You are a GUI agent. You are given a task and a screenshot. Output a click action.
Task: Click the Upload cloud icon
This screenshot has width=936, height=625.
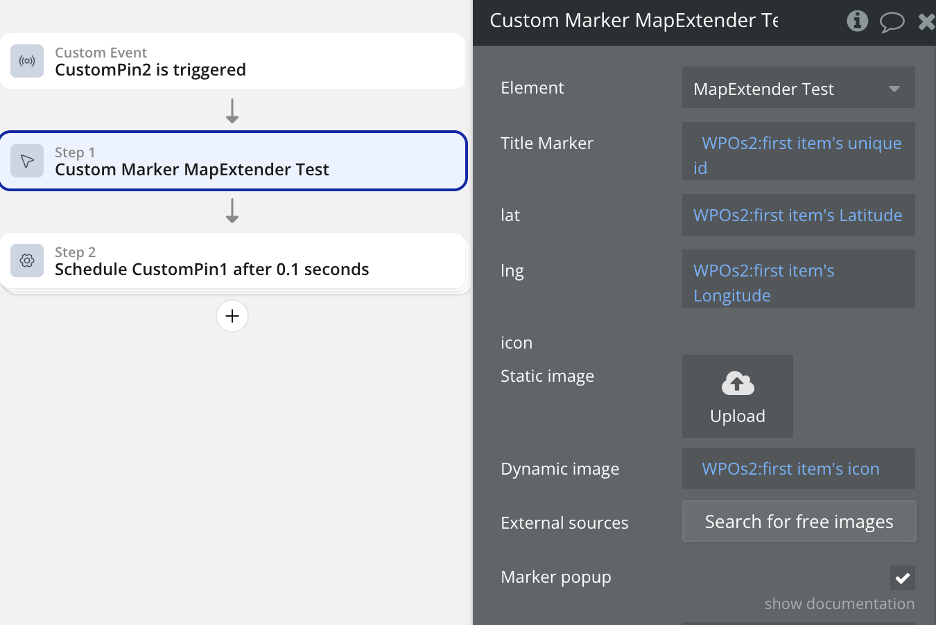(738, 383)
